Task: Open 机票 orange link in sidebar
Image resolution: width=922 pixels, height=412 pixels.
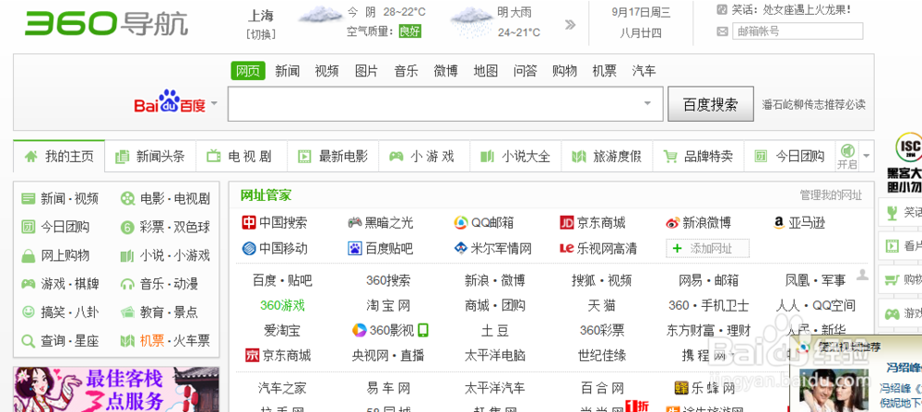Action: pyautogui.click(x=152, y=341)
